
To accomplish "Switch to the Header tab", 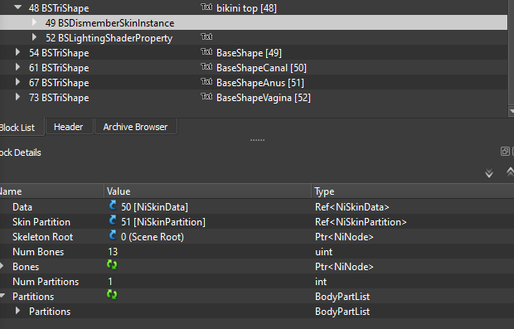I will click(x=69, y=127).
